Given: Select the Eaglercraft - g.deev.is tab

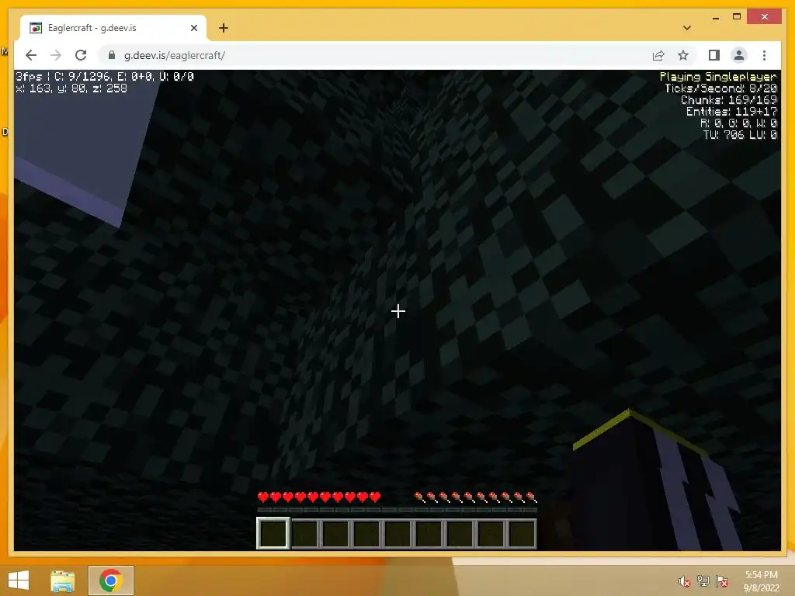Looking at the screenshot, I should coord(113,28).
